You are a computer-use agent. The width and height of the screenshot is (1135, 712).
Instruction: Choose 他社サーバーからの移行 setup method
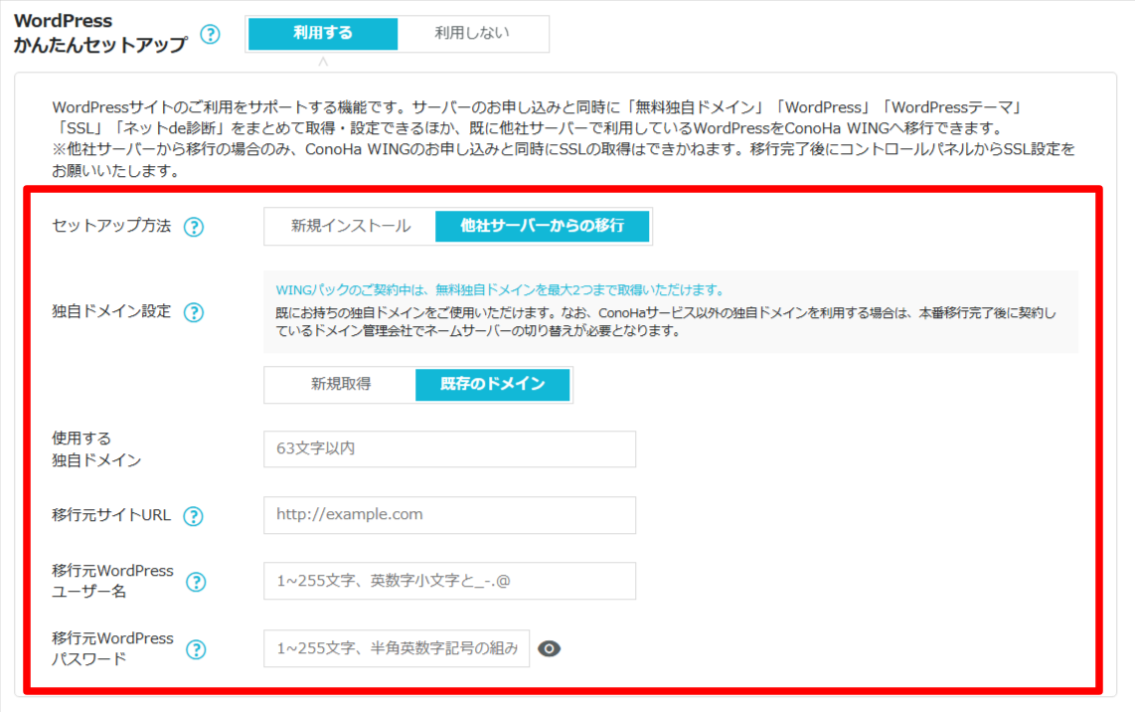pyautogui.click(x=543, y=226)
